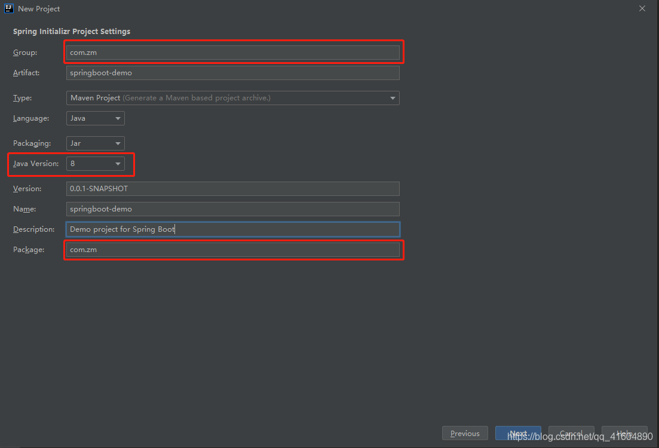
Task: Open the Packaging dropdown set to Jar
Action: coord(96,143)
